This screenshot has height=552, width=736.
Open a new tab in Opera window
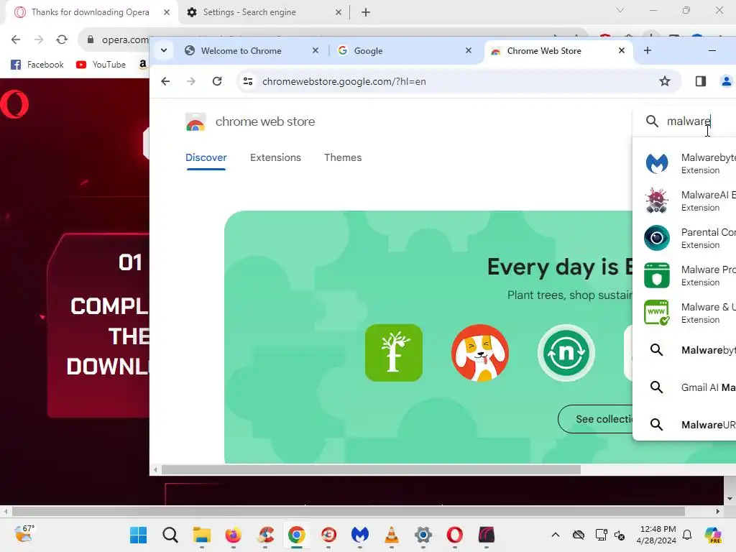coord(366,12)
